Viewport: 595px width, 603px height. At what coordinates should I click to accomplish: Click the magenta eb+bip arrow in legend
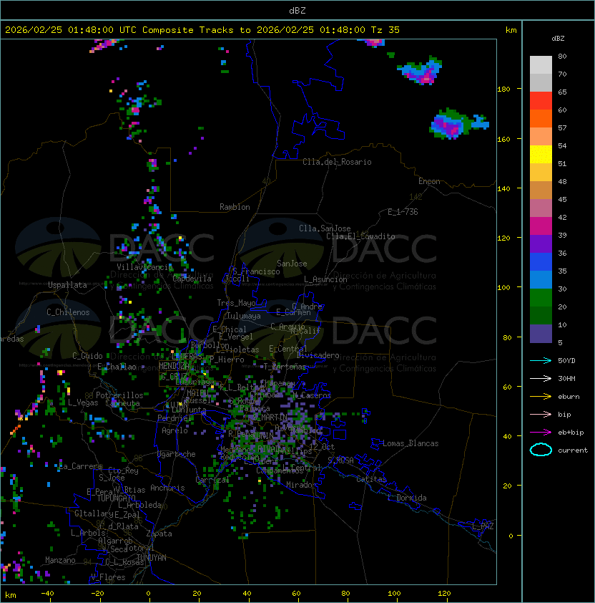(541, 433)
